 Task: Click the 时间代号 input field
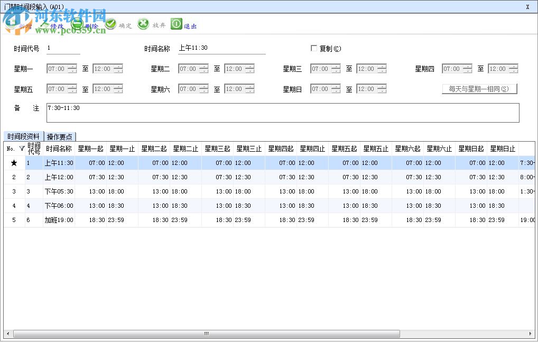tap(63, 49)
